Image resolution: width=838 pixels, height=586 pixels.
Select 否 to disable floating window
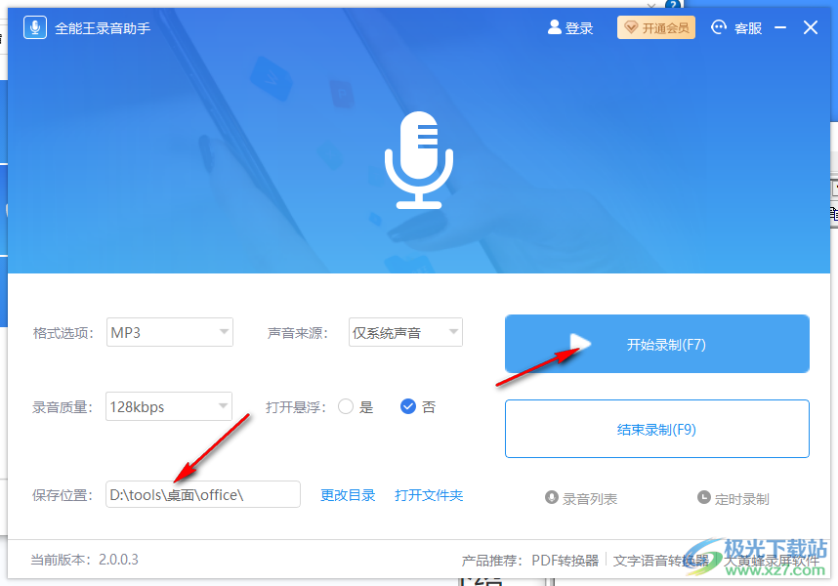tap(409, 407)
